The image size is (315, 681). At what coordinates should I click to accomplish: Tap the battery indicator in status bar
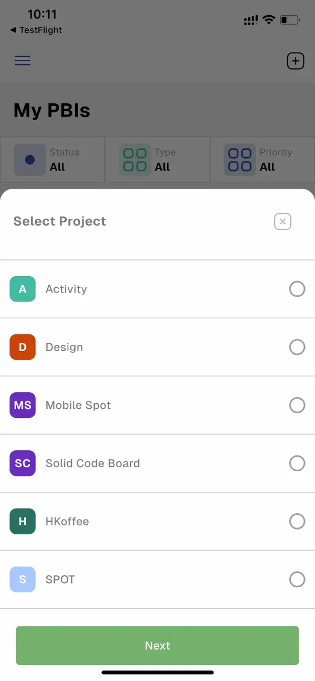coord(289,20)
